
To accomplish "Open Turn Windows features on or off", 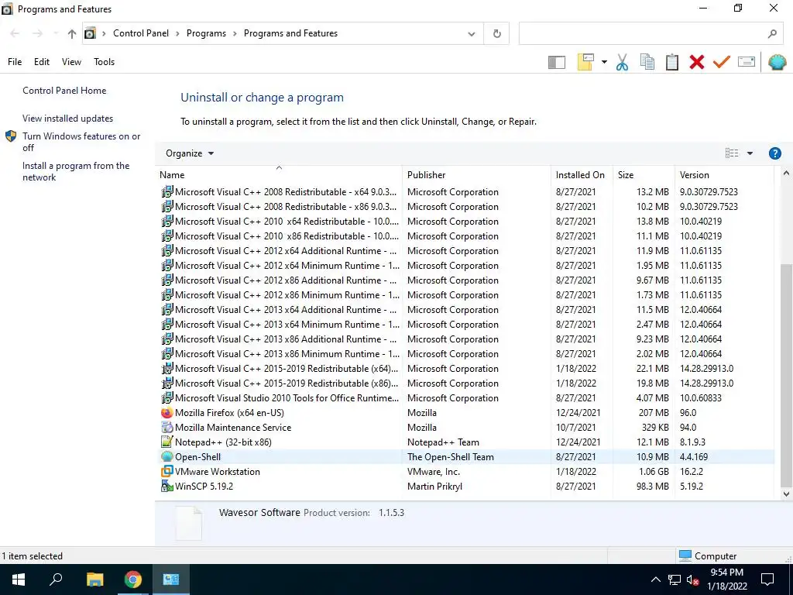I will click(81, 142).
